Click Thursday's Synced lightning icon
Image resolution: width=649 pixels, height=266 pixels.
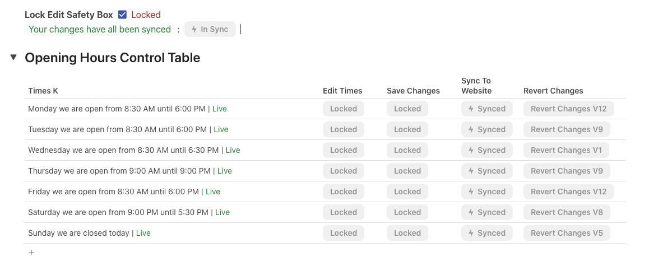point(471,171)
